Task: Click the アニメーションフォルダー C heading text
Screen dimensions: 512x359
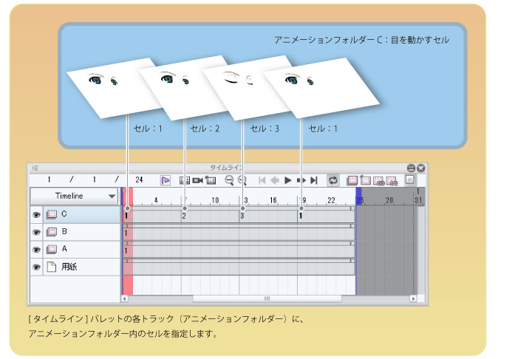Action: (362, 40)
